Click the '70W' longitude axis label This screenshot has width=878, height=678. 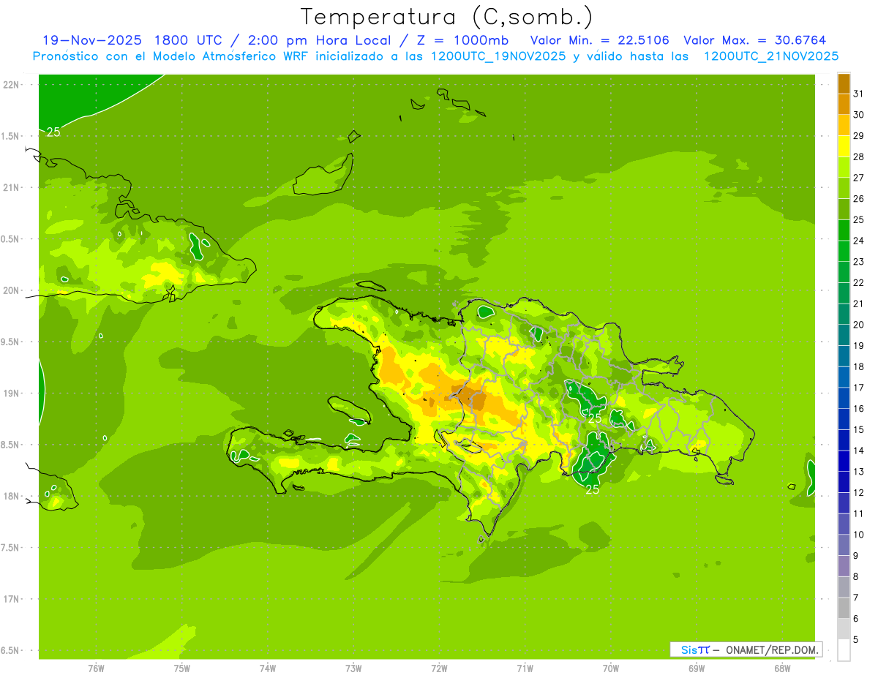(610, 668)
